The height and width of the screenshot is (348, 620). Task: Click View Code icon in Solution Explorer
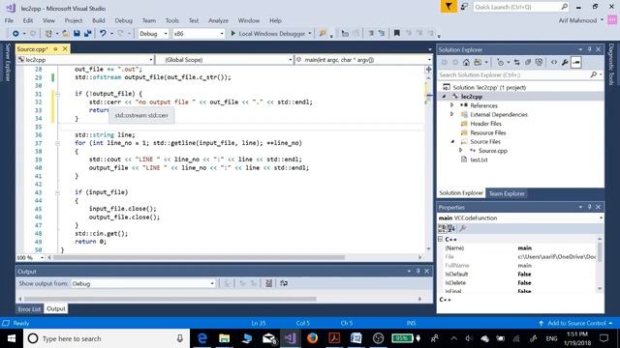pos(554,62)
